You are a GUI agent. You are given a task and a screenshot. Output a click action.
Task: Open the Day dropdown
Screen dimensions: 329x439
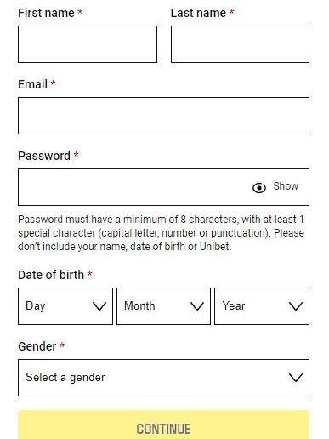click(x=65, y=306)
